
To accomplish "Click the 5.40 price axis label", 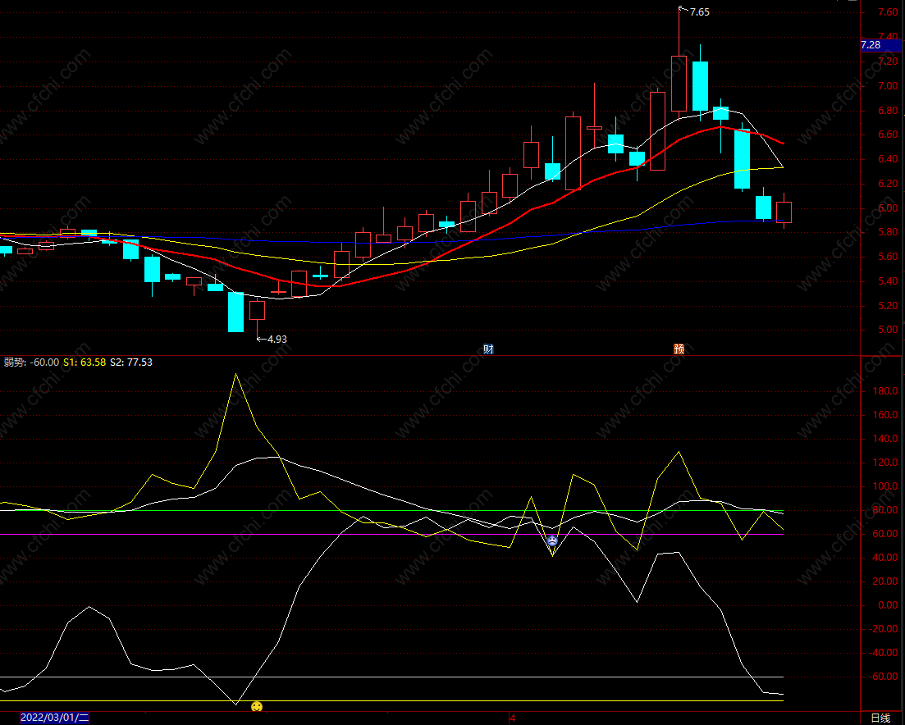I will 888,281.
